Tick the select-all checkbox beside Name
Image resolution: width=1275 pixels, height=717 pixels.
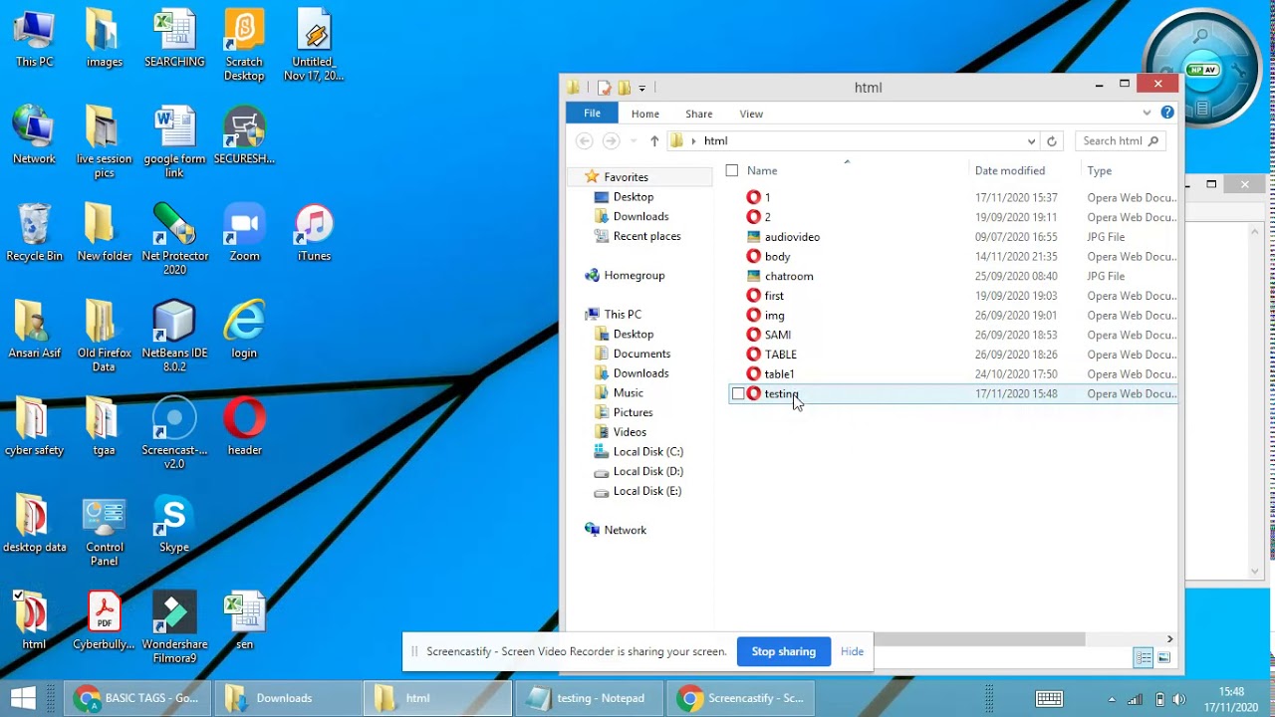click(732, 170)
